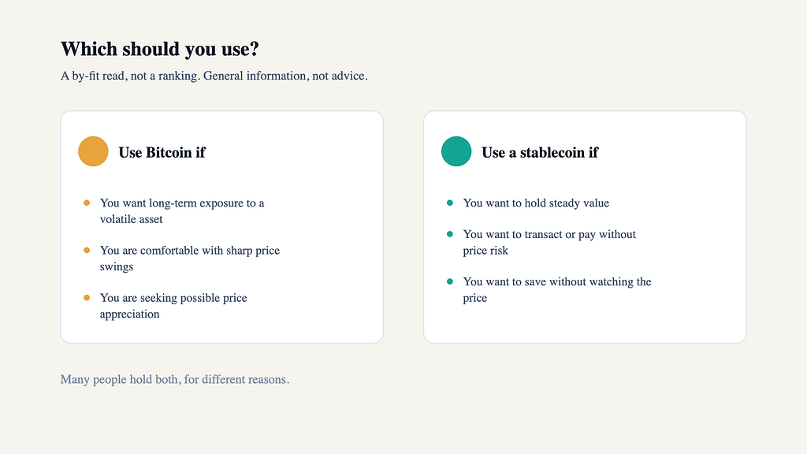Select the 'Use Bitcoin if' card heading
This screenshot has width=807, height=454.
162,152
